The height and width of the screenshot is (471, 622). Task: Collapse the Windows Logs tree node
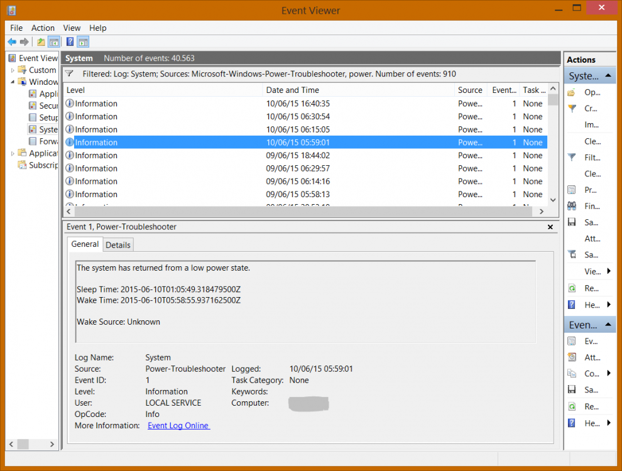pos(13,82)
